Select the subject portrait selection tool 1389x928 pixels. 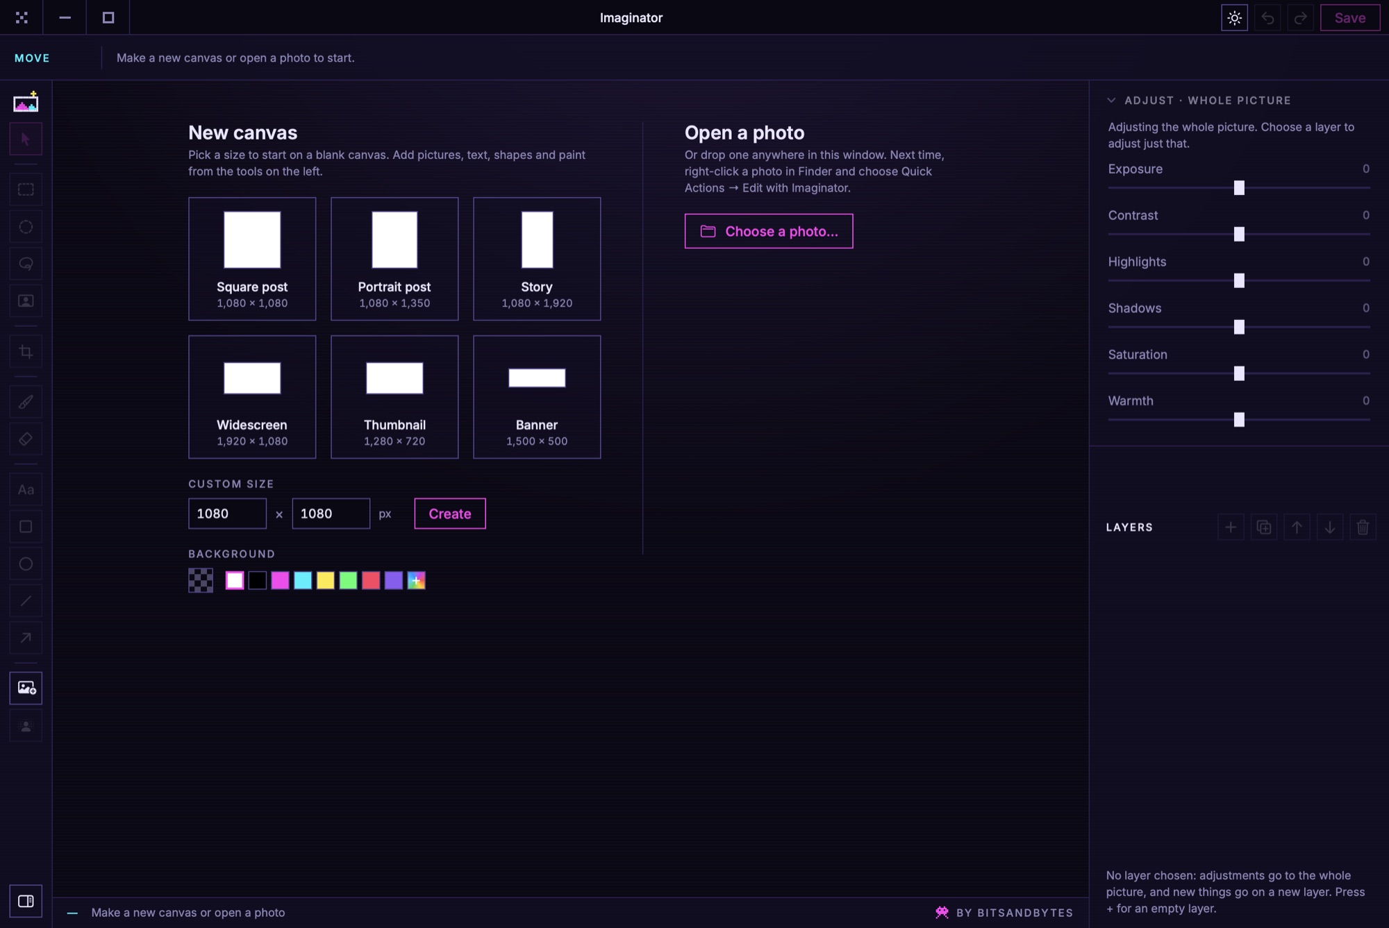(26, 301)
